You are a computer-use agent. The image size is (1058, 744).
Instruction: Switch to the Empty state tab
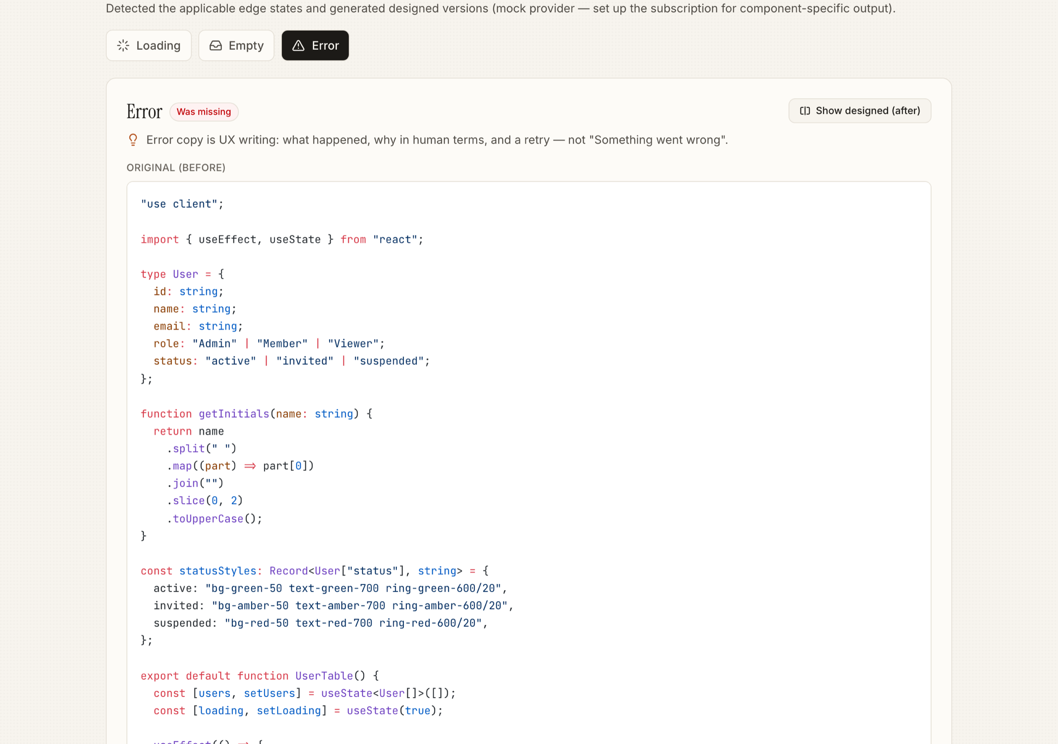236,45
